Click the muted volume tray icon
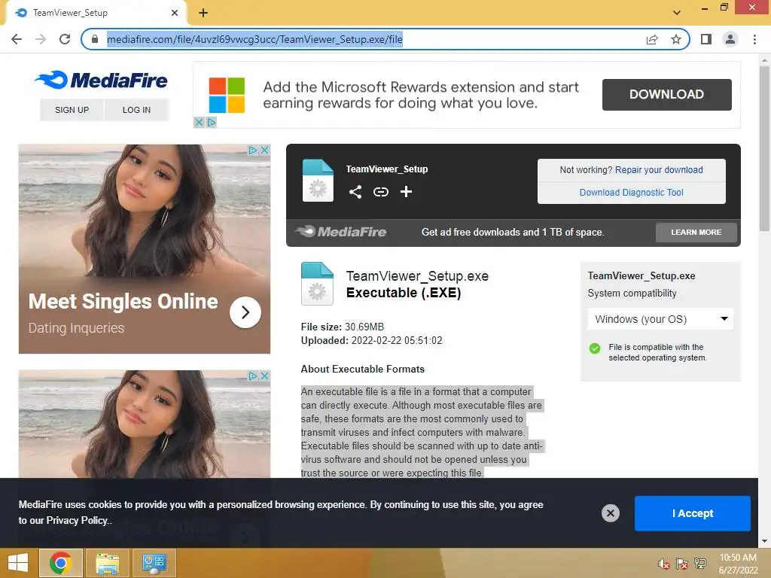This screenshot has width=771, height=578. (664, 564)
